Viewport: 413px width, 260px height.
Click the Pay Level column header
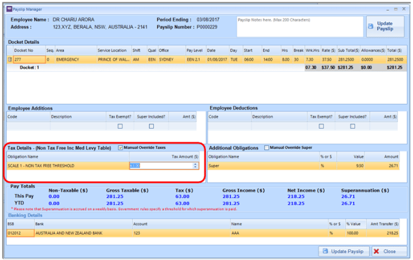click(196, 50)
